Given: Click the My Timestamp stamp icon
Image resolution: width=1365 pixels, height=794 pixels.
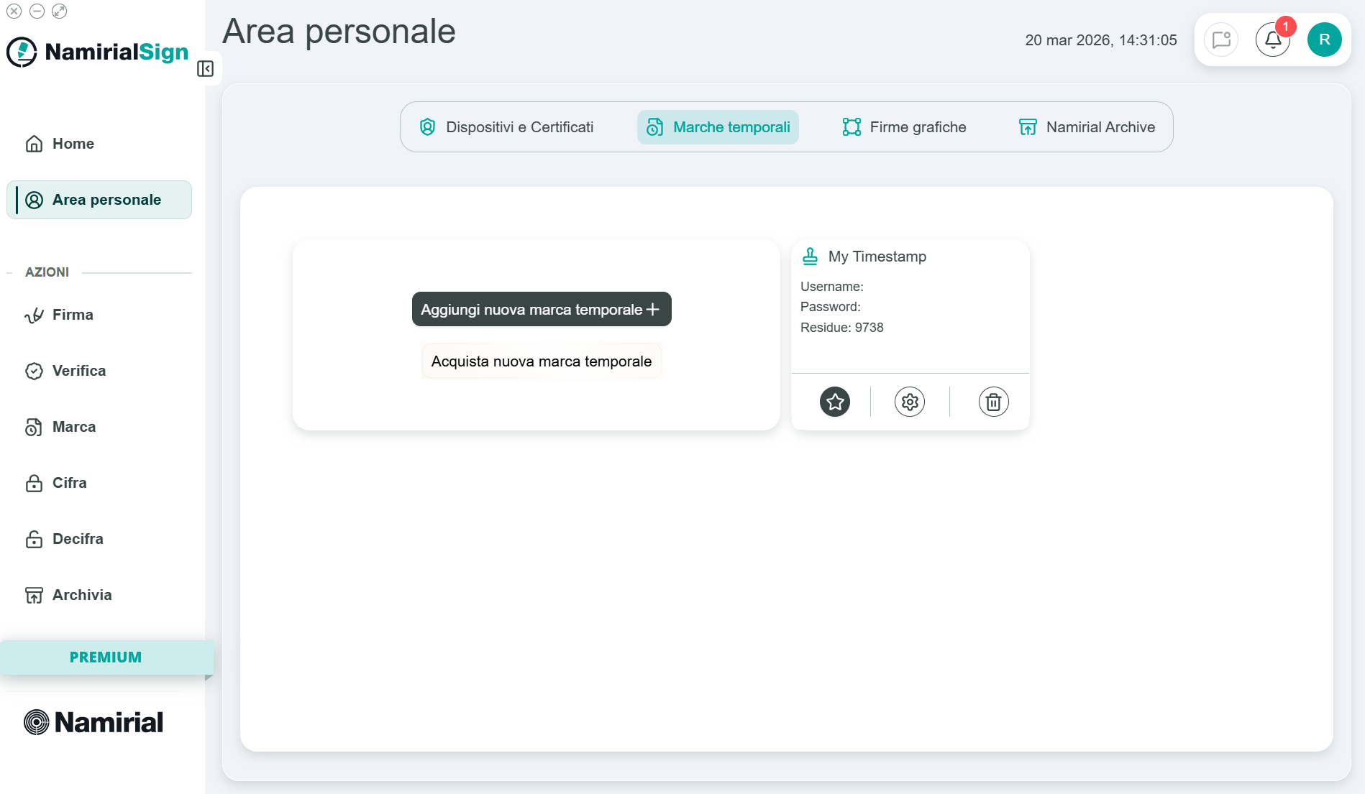Looking at the screenshot, I should click(810, 257).
